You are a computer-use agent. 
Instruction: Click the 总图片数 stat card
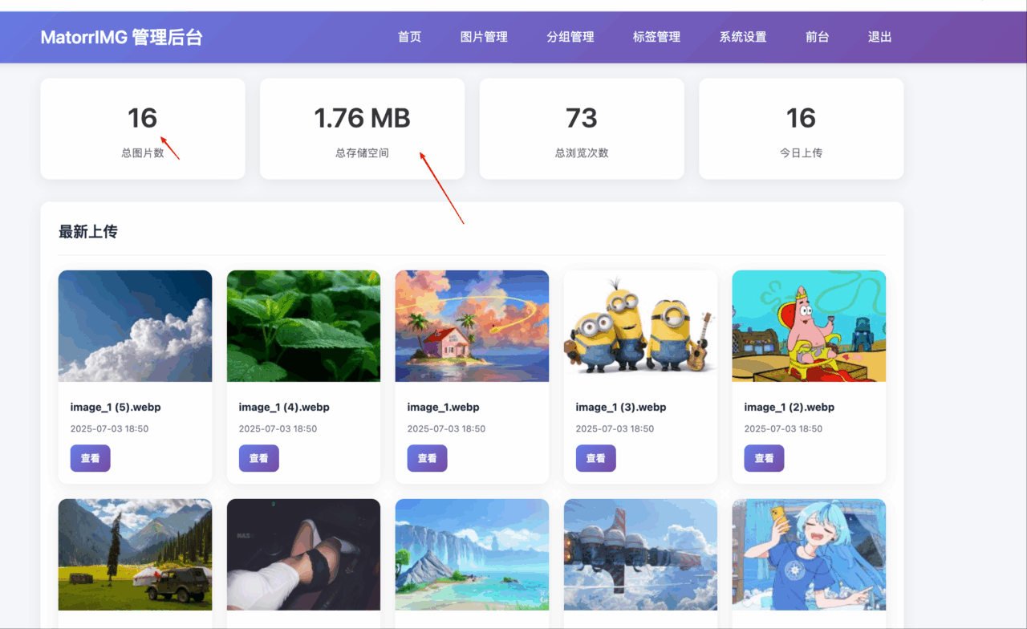pyautogui.click(x=143, y=128)
